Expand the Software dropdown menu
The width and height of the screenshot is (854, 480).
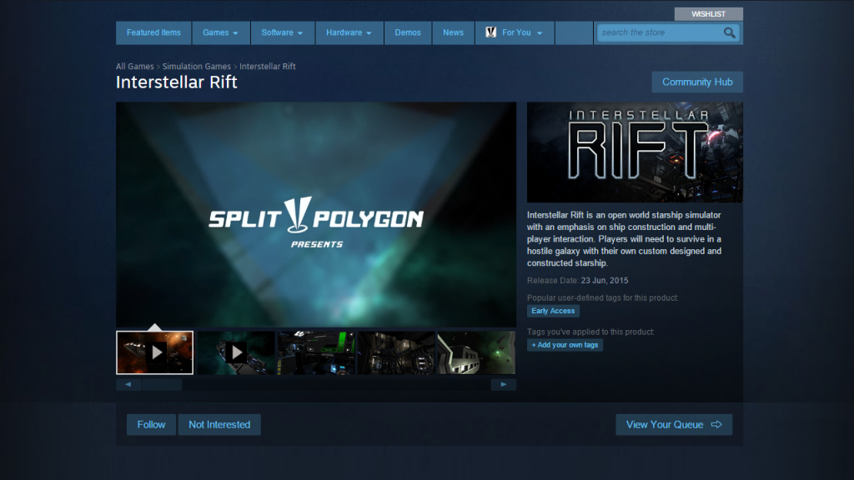point(282,32)
